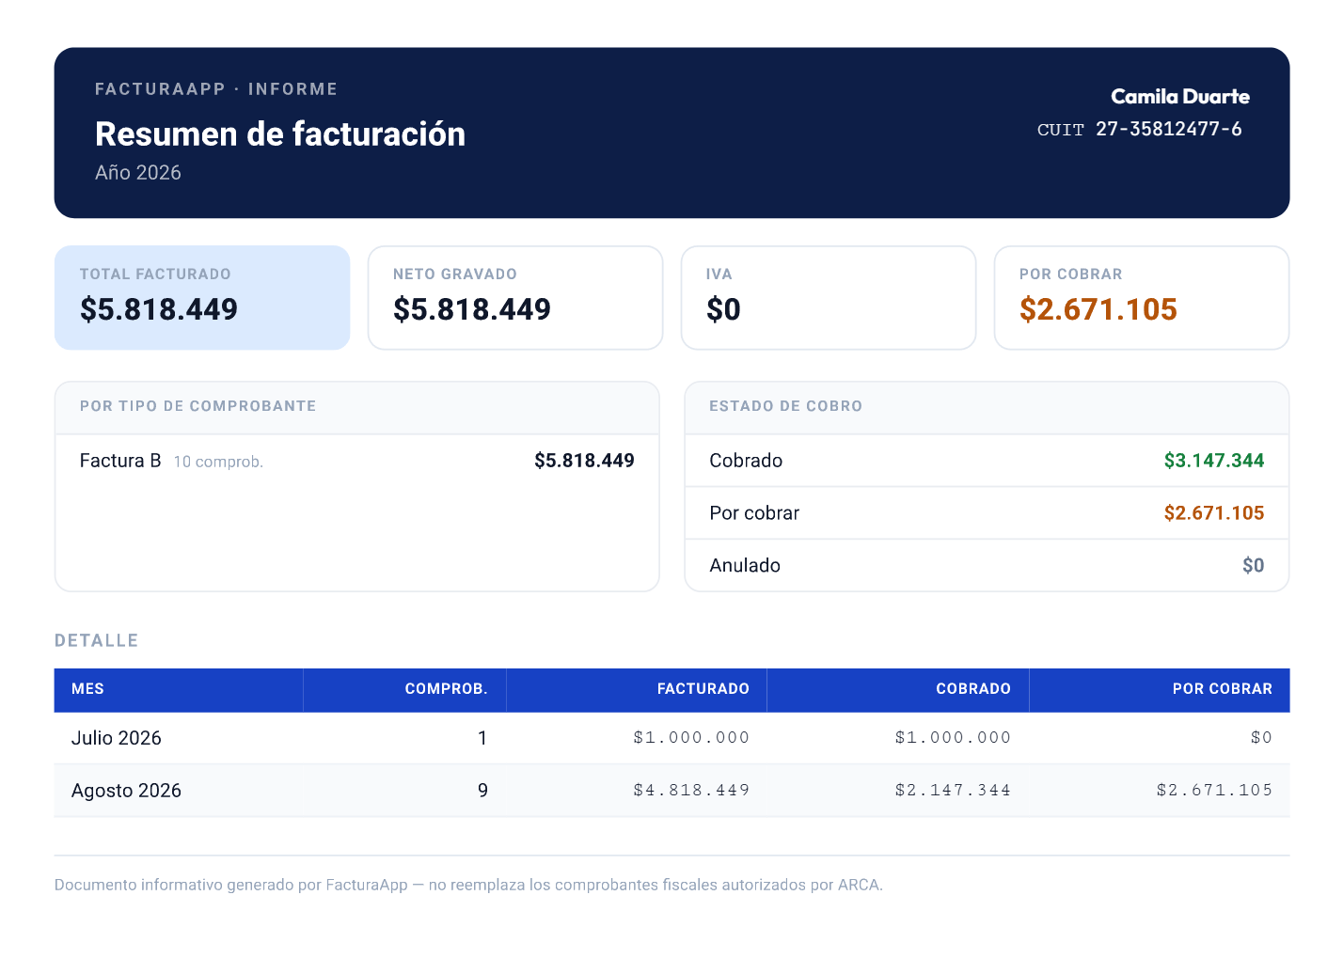Click the Por Cobrar card amount $2.671.105
This screenshot has width=1343, height=958.
click(x=1098, y=309)
